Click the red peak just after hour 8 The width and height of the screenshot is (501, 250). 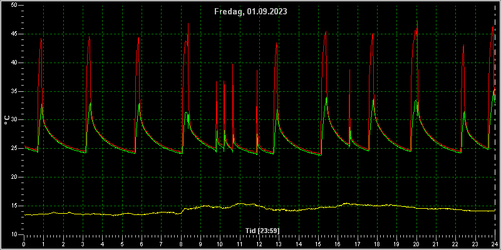click(x=189, y=24)
